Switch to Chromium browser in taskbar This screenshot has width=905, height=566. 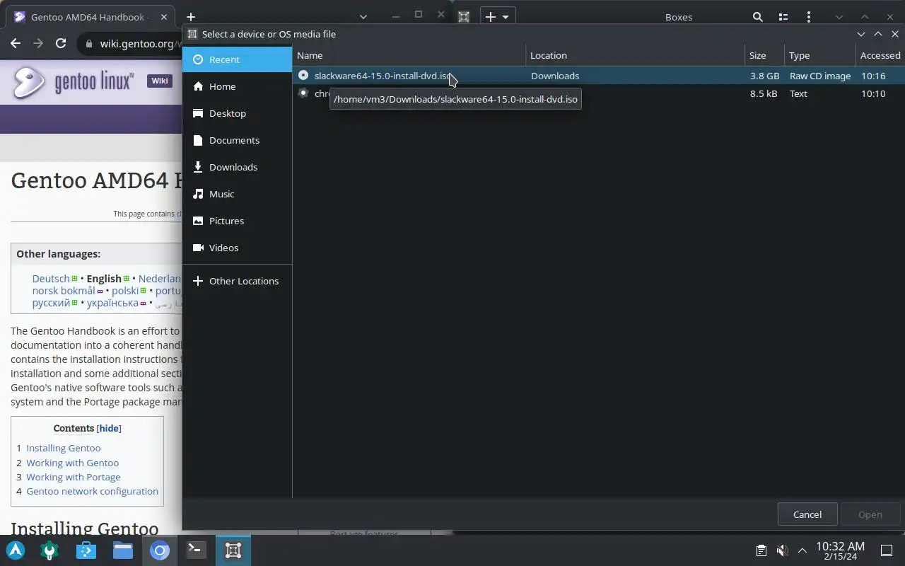[160, 550]
